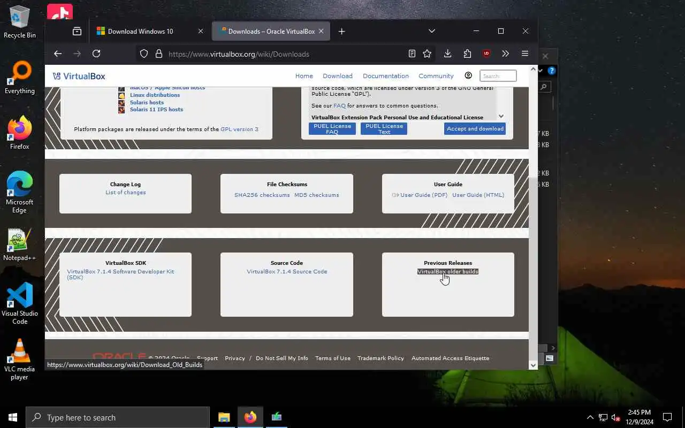Open the Windows Start button
Viewport: 685px width, 428px height.
click(13, 417)
